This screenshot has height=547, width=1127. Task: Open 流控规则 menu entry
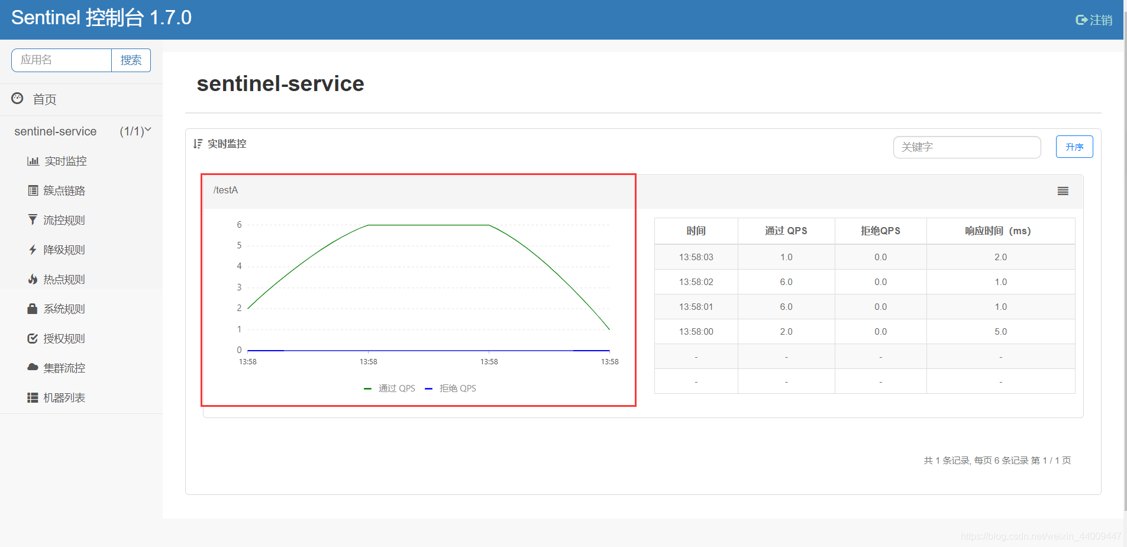pyautogui.click(x=64, y=220)
